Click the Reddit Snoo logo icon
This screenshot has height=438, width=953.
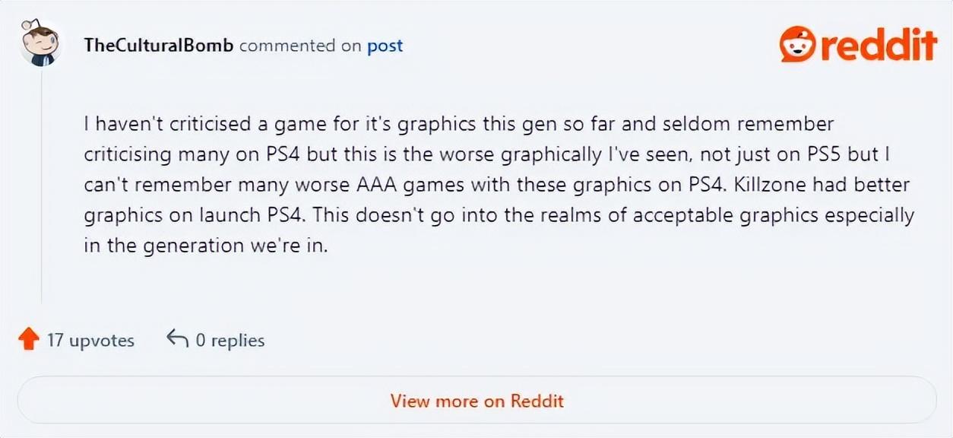pyautogui.click(x=796, y=45)
